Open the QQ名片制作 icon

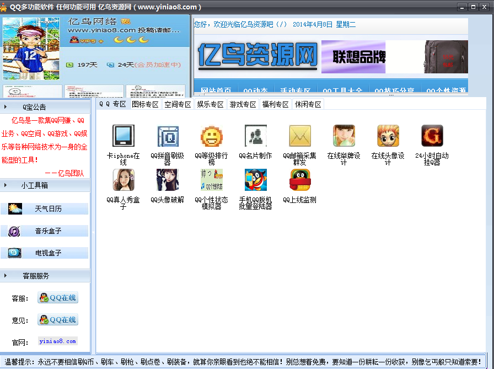click(255, 136)
